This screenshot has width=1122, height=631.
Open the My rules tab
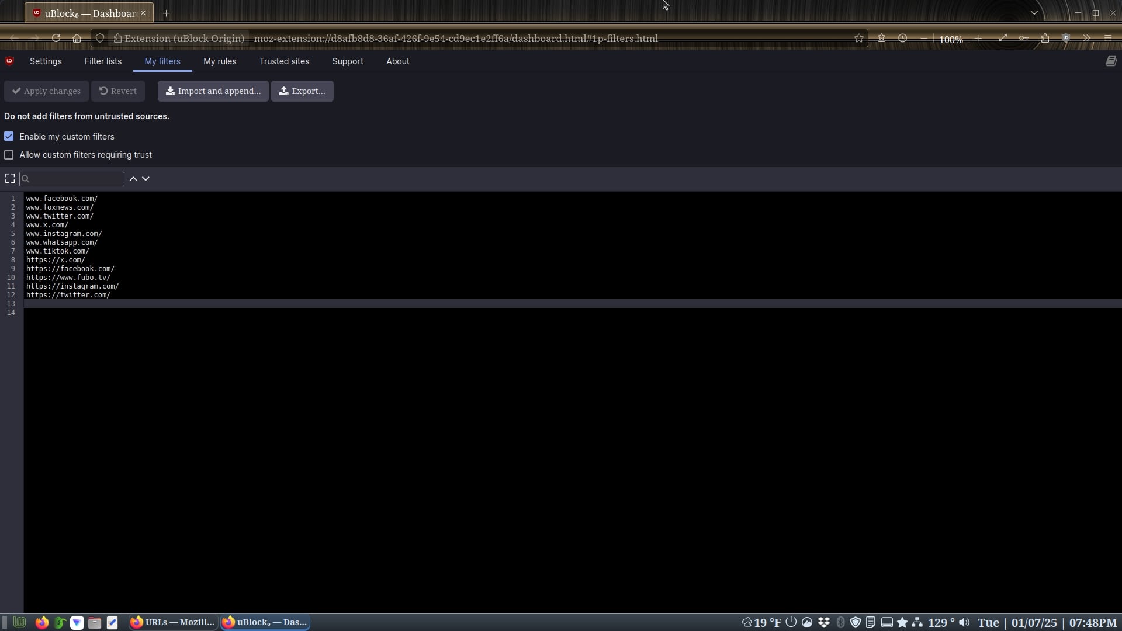click(x=220, y=61)
